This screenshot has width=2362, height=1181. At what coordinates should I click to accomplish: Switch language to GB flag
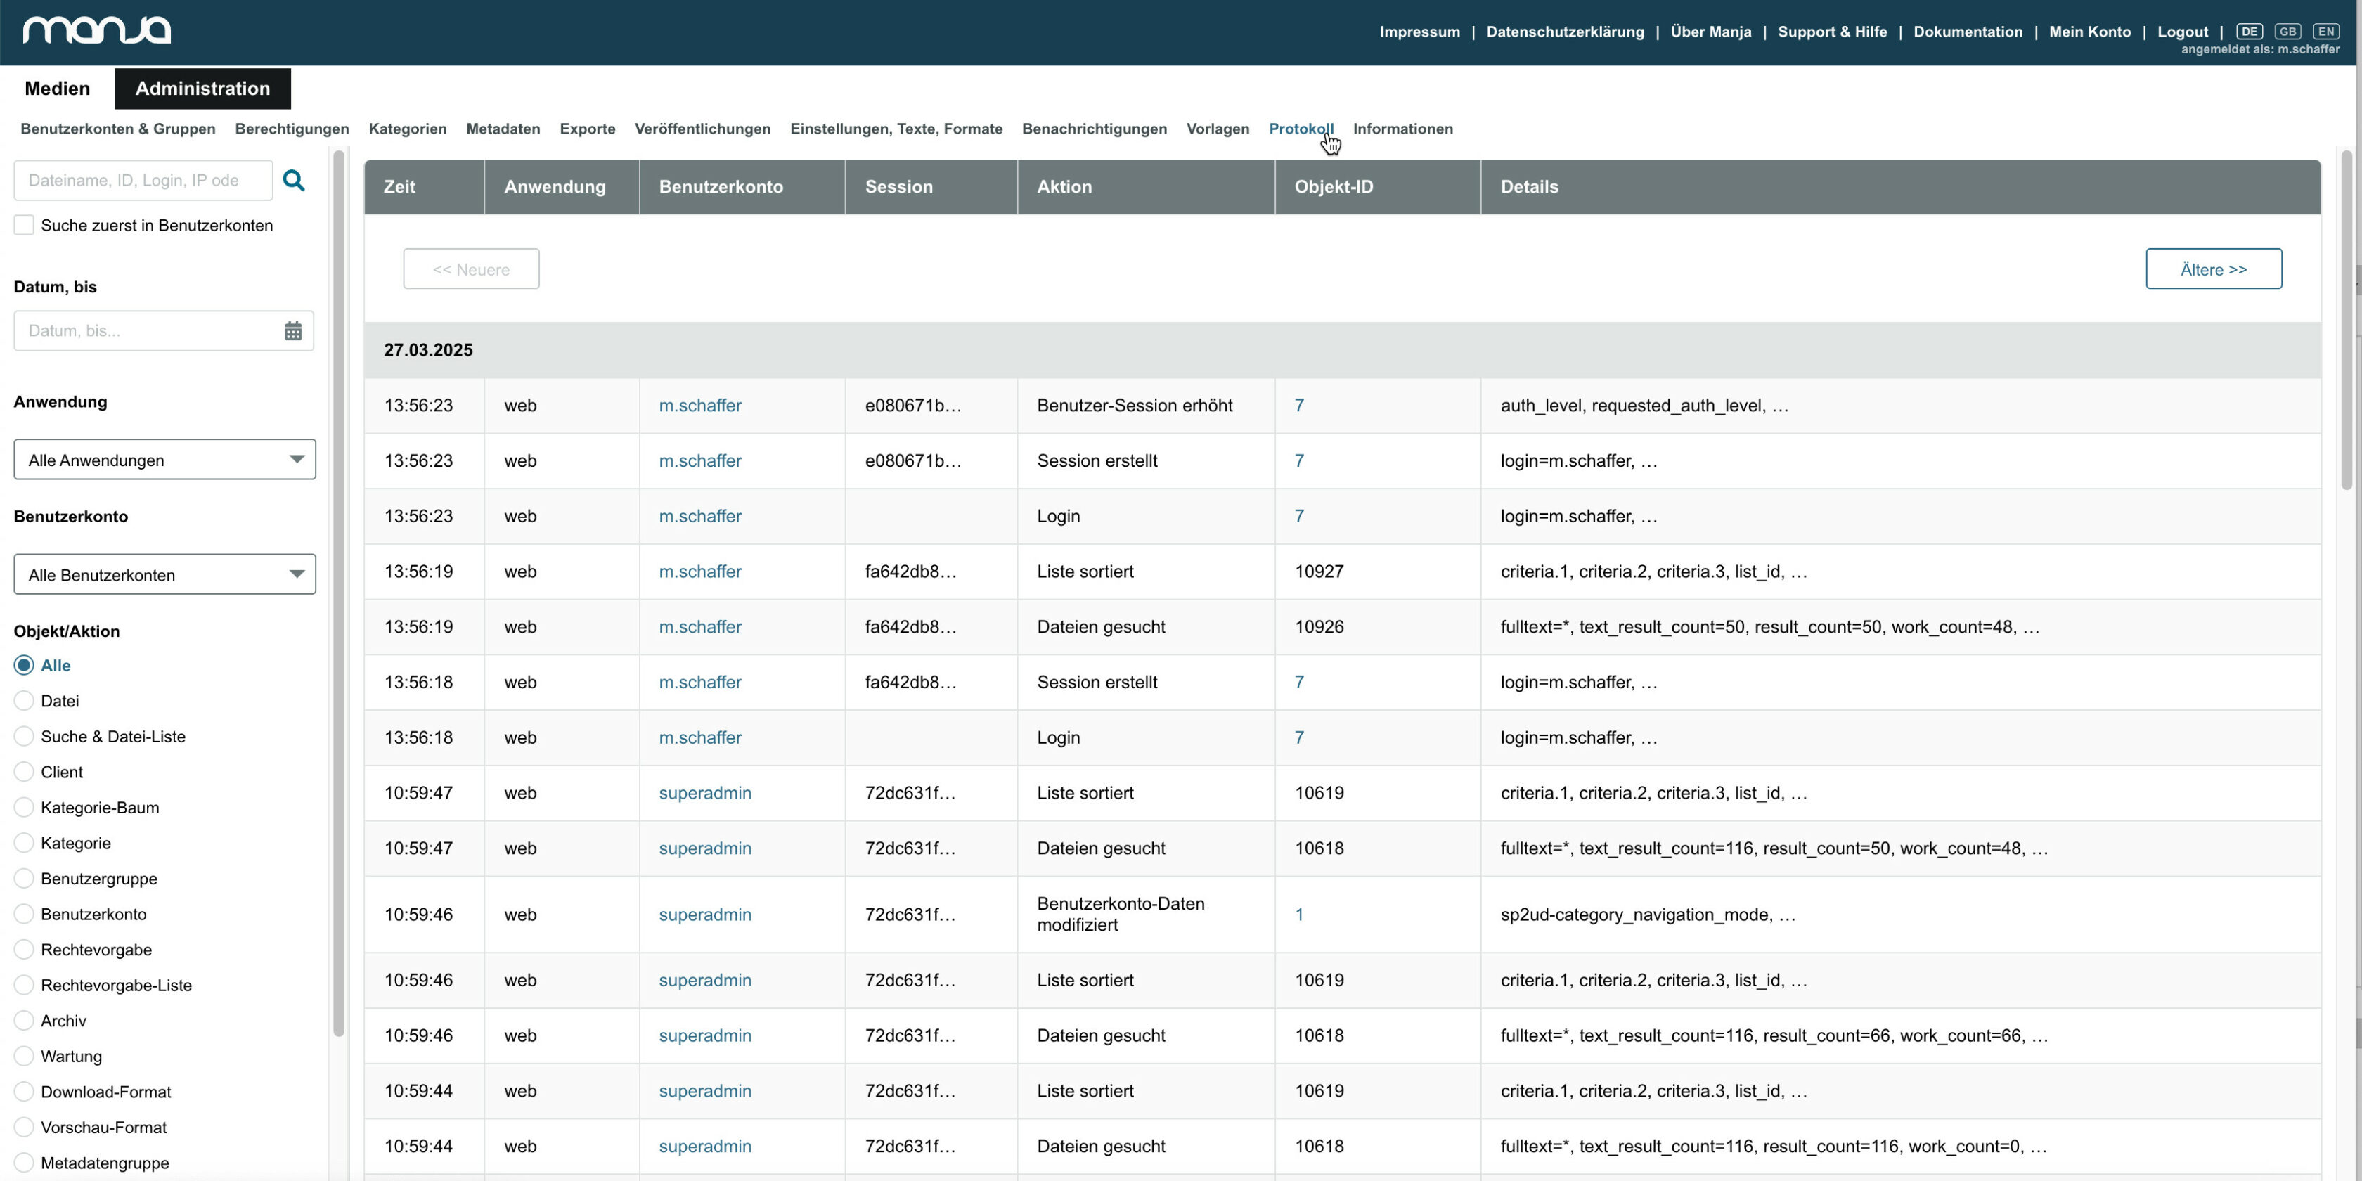click(2287, 31)
